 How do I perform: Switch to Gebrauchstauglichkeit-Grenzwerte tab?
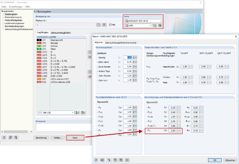(x=121, y=43)
